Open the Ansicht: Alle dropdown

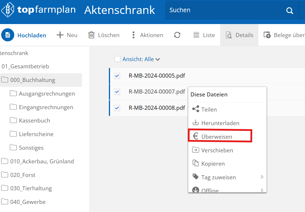141,59
